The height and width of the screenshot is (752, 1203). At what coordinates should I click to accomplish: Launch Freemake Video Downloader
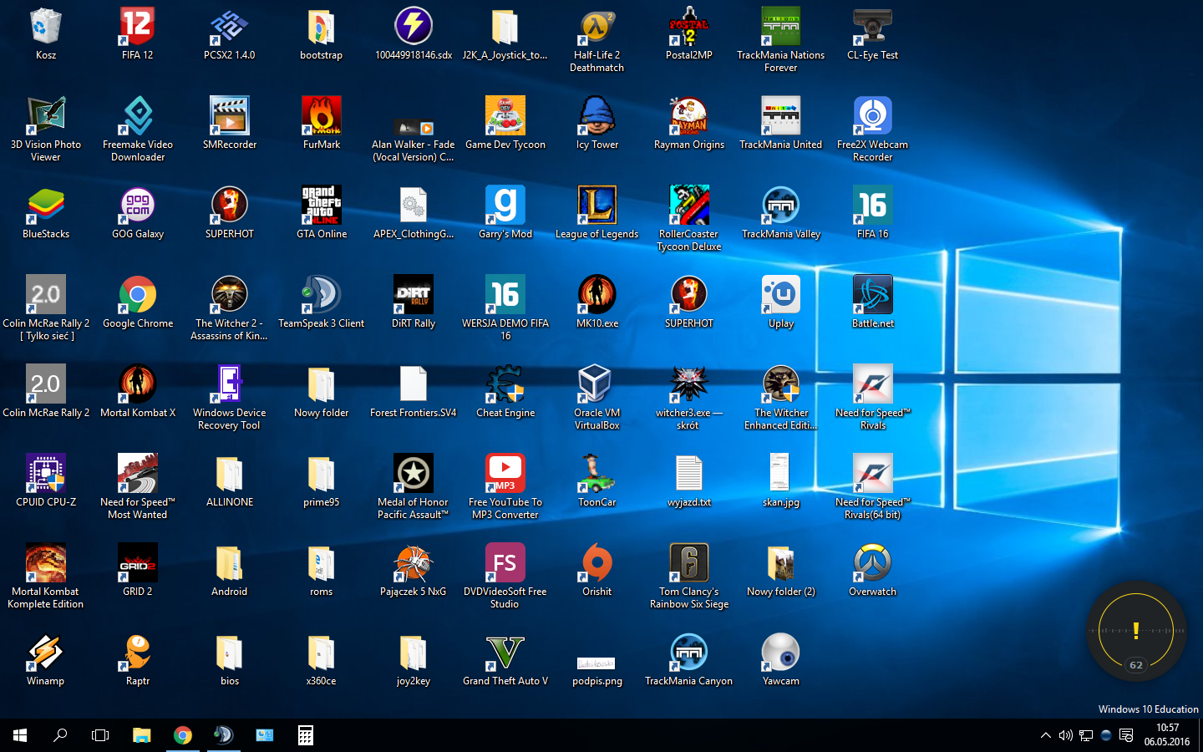[x=138, y=116]
